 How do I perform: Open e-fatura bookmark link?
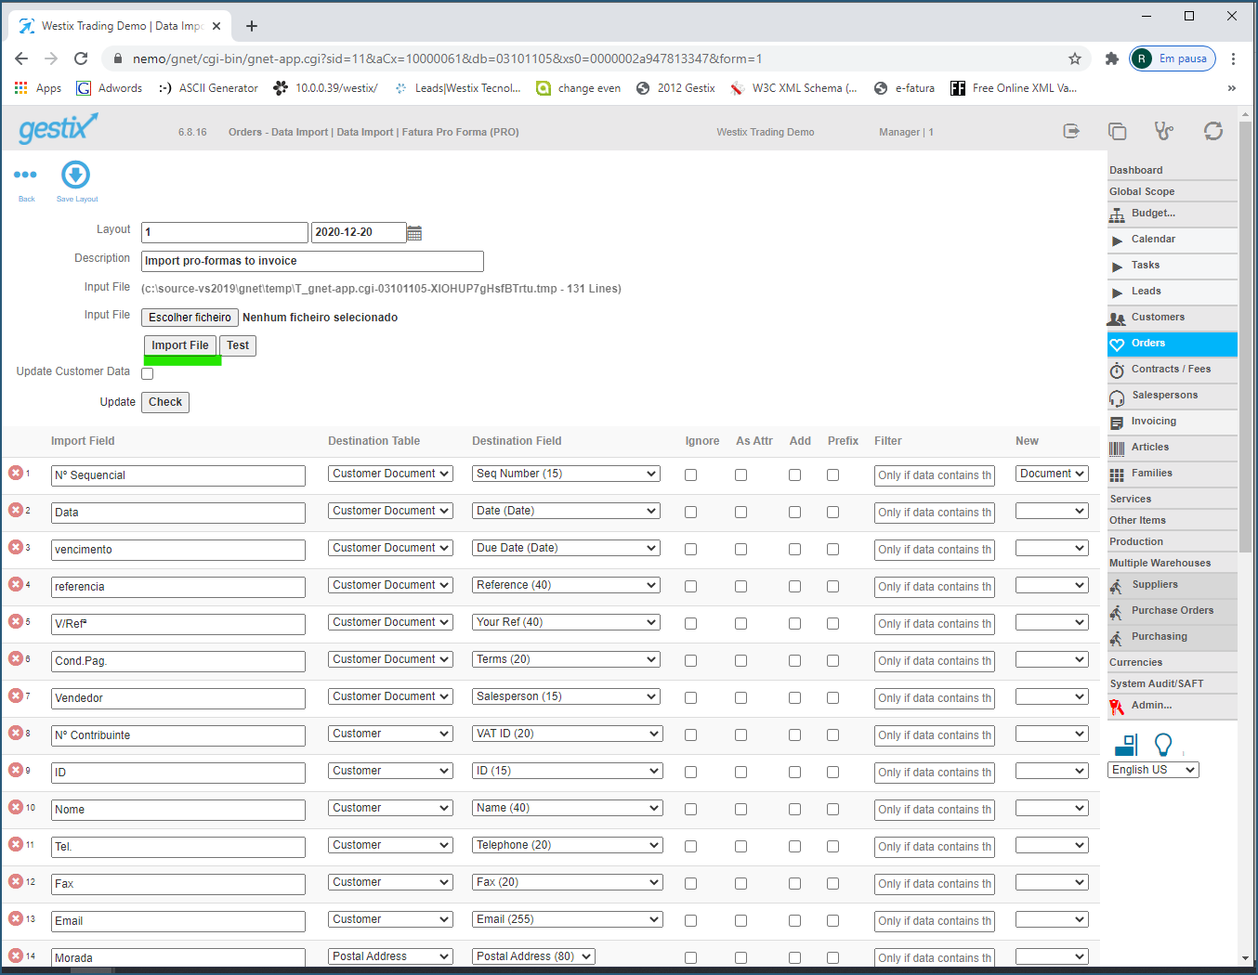pyautogui.click(x=904, y=88)
